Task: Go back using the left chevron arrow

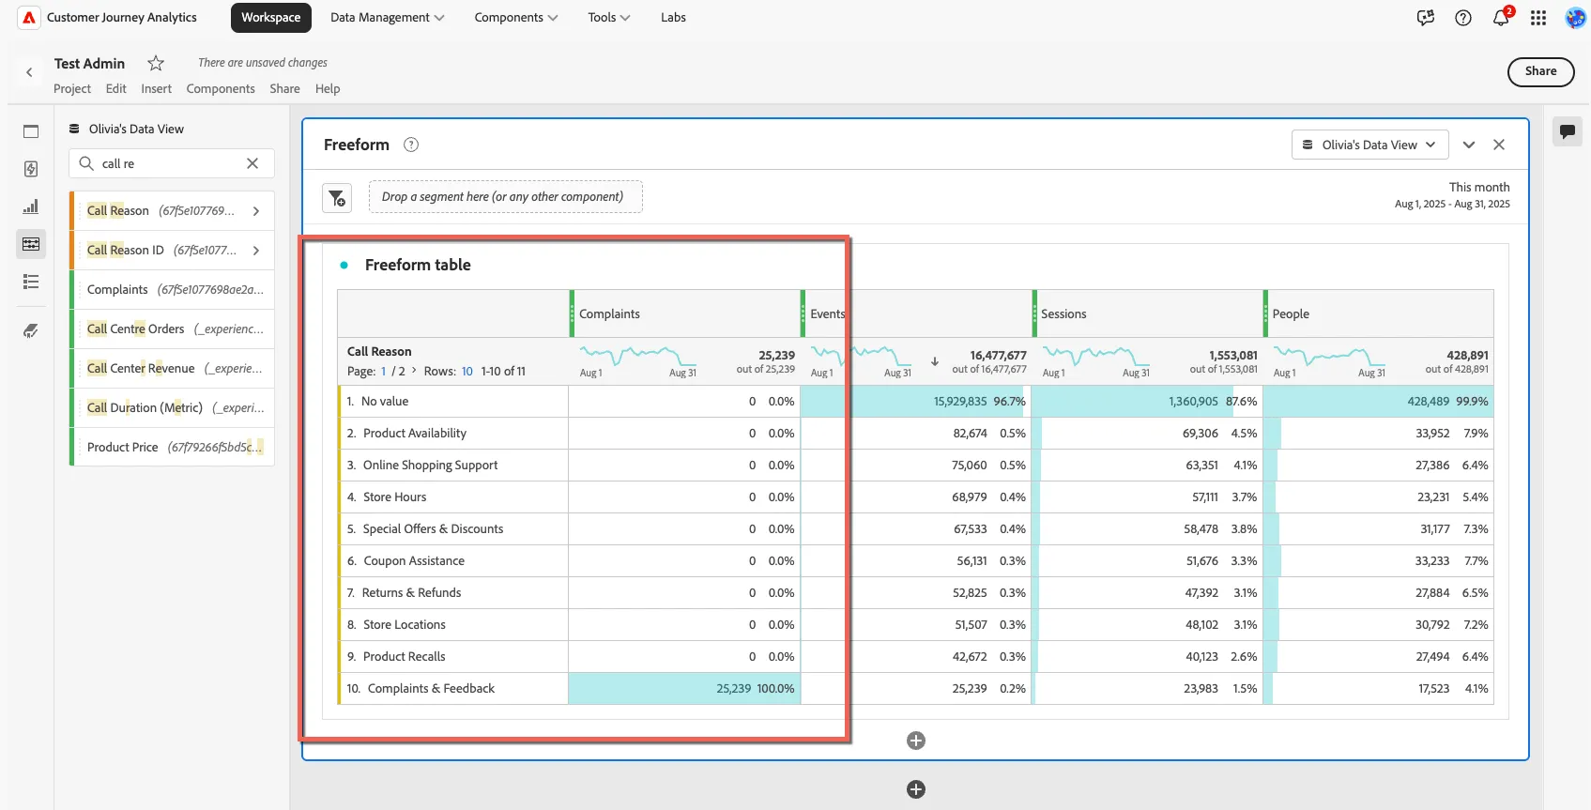Action: coord(29,72)
